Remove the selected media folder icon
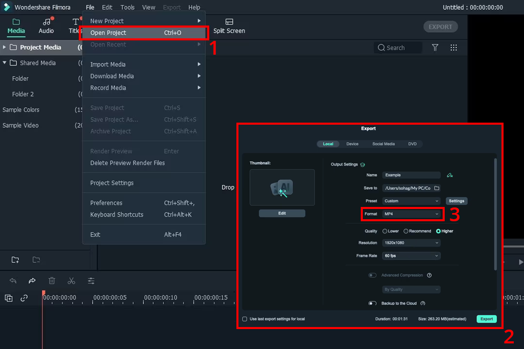Viewport: 524px width, 349px height. pos(36,260)
